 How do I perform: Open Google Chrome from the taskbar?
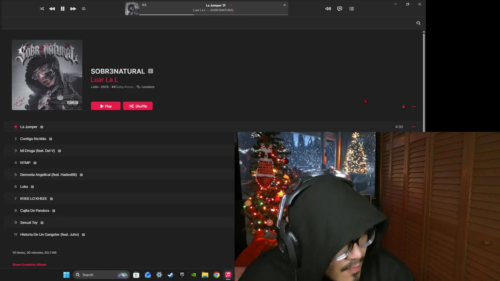coord(216,275)
